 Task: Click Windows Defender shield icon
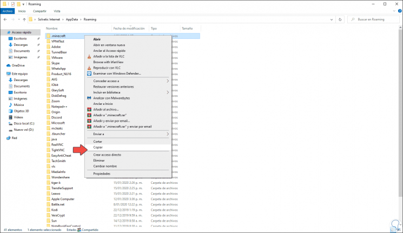point(89,74)
